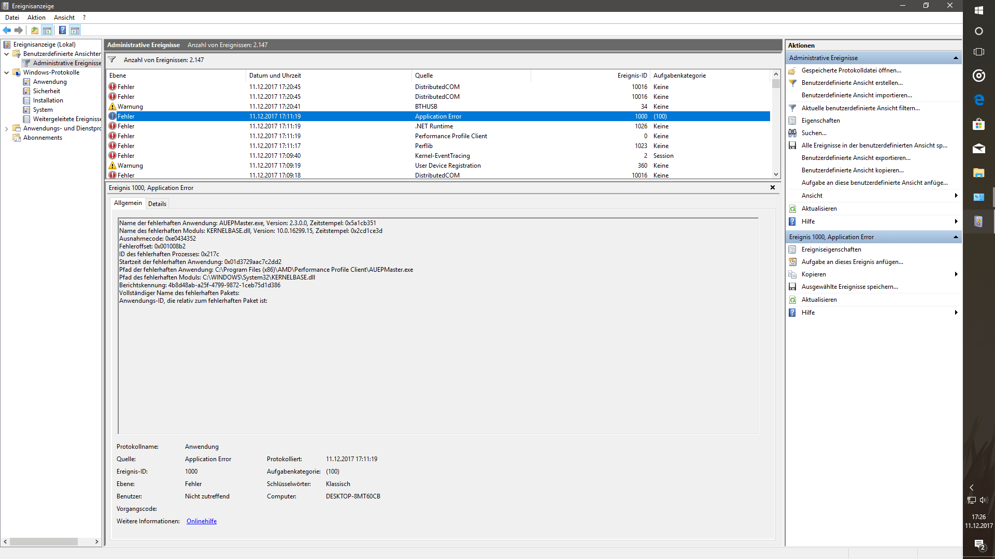Image resolution: width=995 pixels, height=559 pixels.
Task: Click the Suchen binoculars icon in Aktionen
Action: click(792, 133)
